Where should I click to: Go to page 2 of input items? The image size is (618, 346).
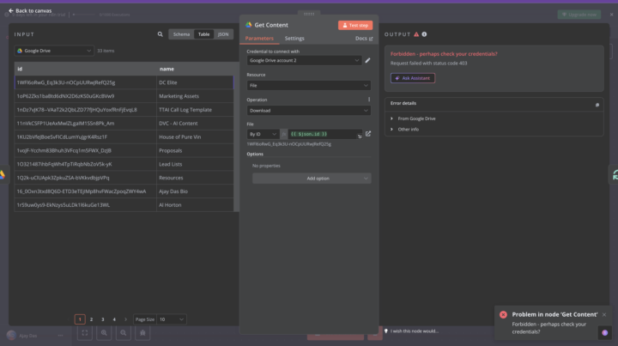pyautogui.click(x=91, y=319)
